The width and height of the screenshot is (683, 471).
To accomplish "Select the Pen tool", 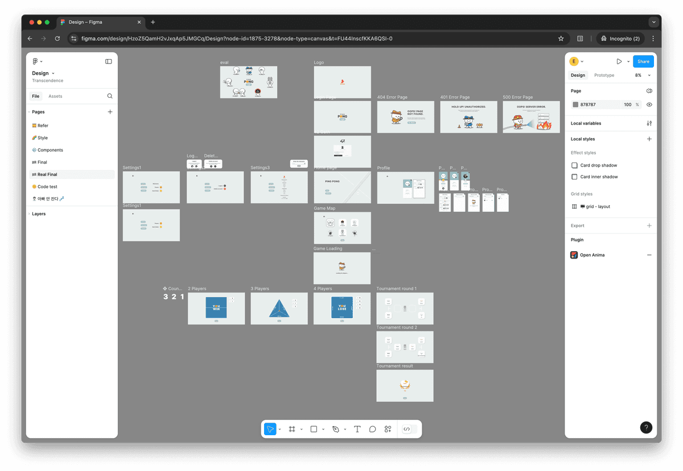I will click(335, 429).
